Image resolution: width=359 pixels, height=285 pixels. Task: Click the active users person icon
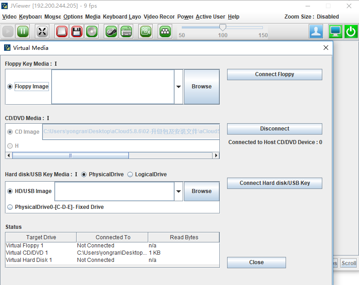[x=316, y=31]
